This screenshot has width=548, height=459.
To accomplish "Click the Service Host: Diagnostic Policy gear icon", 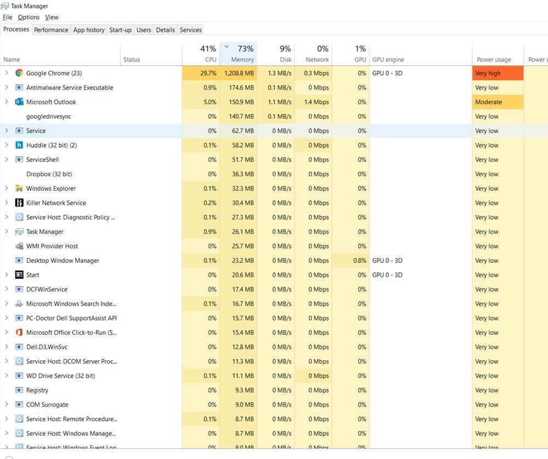I will point(19,217).
